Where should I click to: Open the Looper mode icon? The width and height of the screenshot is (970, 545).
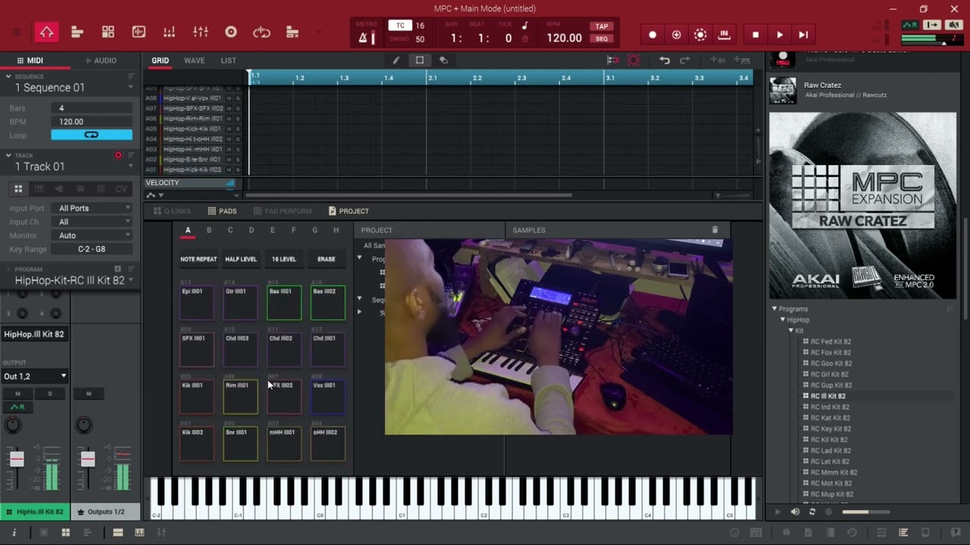(x=261, y=32)
